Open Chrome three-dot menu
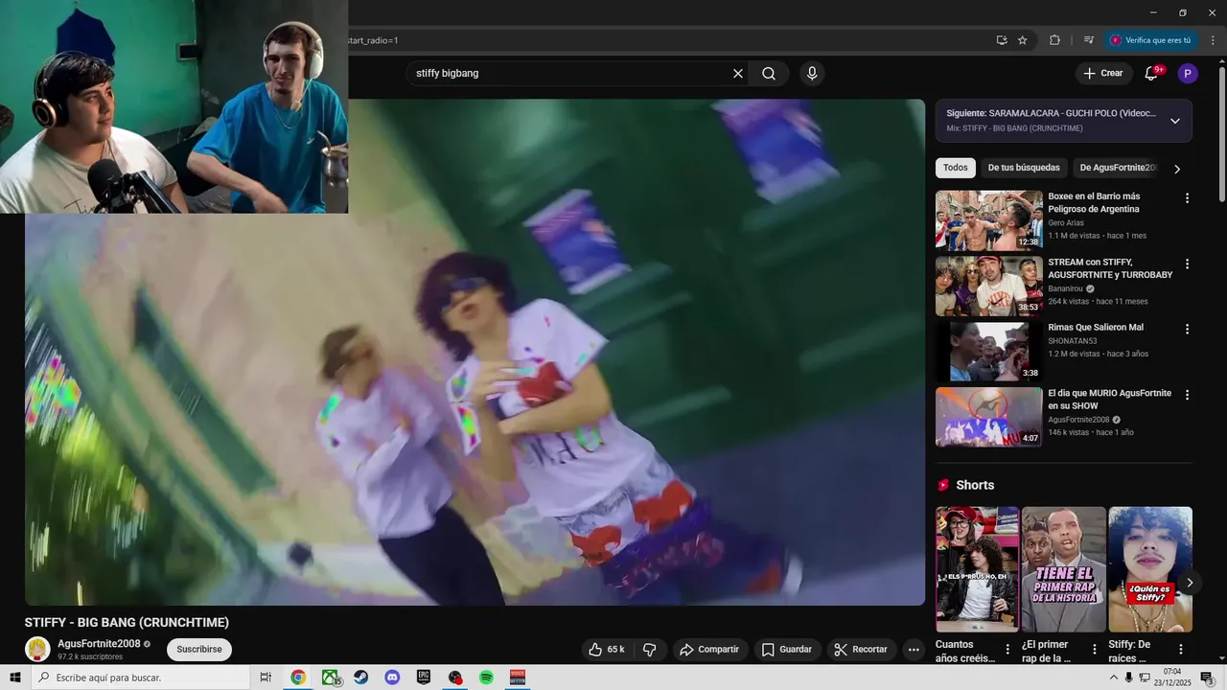The image size is (1227, 690). [1213, 40]
